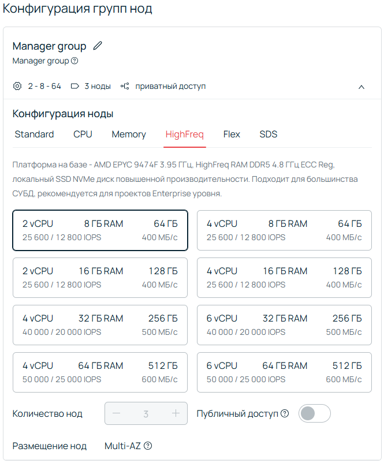Click the private access share icon
The image size is (384, 463).
(x=125, y=86)
